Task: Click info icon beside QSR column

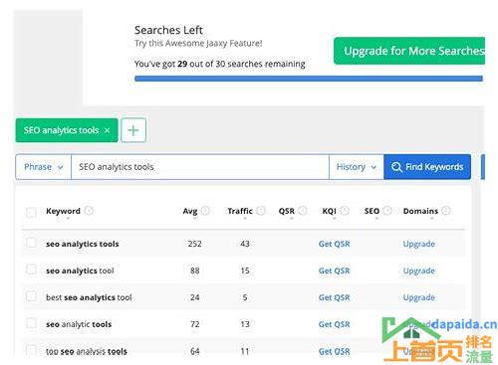Action: tap(303, 211)
